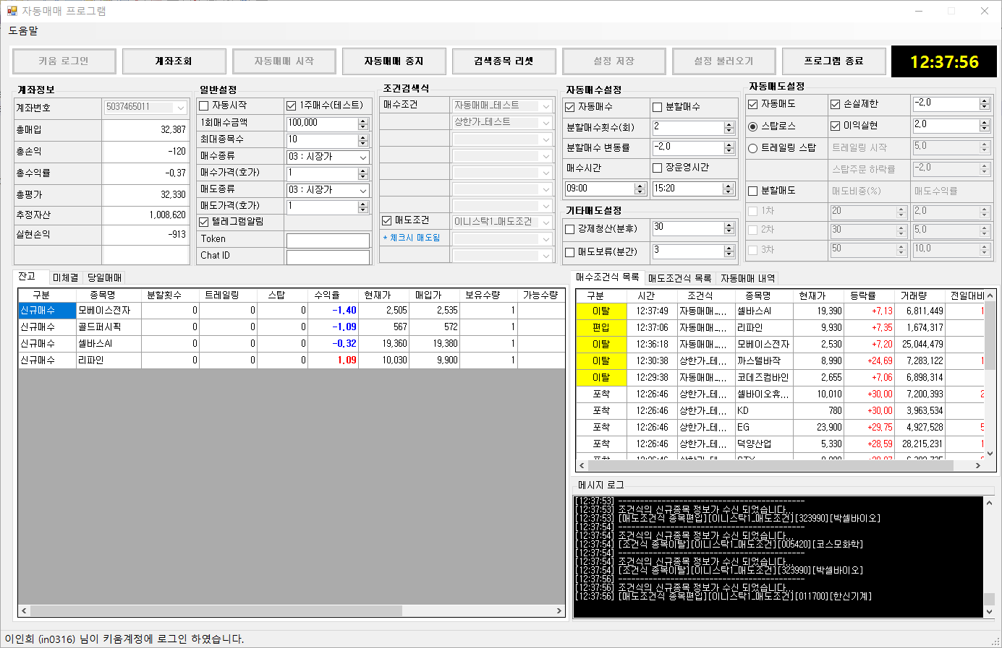The height and width of the screenshot is (648, 1002).
Task: Click the 키움 로그인 button
Action: (64, 61)
